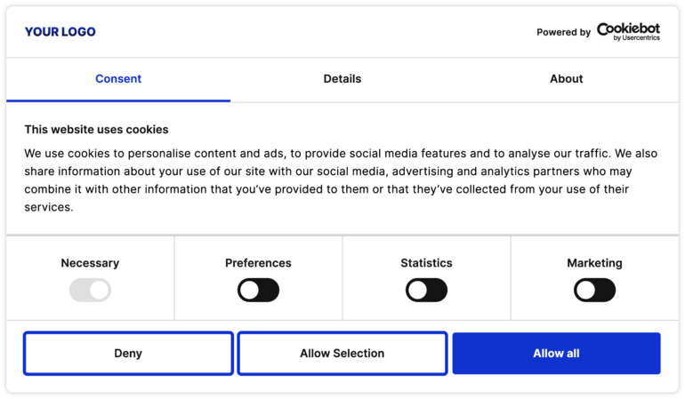Click the YOUR LOGO brand image
The image size is (685, 399).
60,32
